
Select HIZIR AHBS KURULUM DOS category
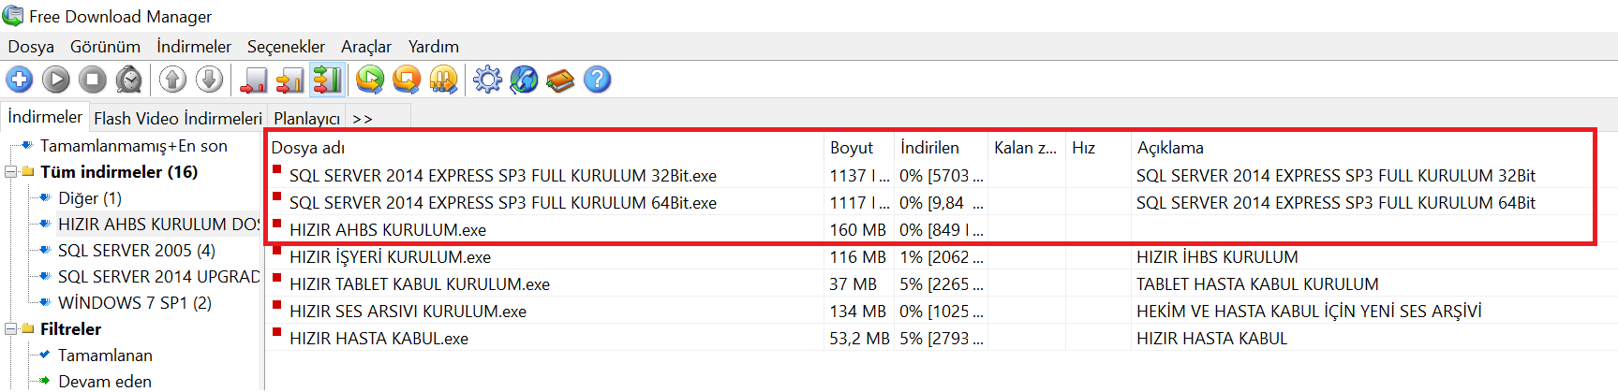coord(158,225)
